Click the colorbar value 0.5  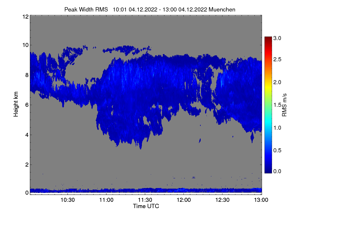click(277, 150)
